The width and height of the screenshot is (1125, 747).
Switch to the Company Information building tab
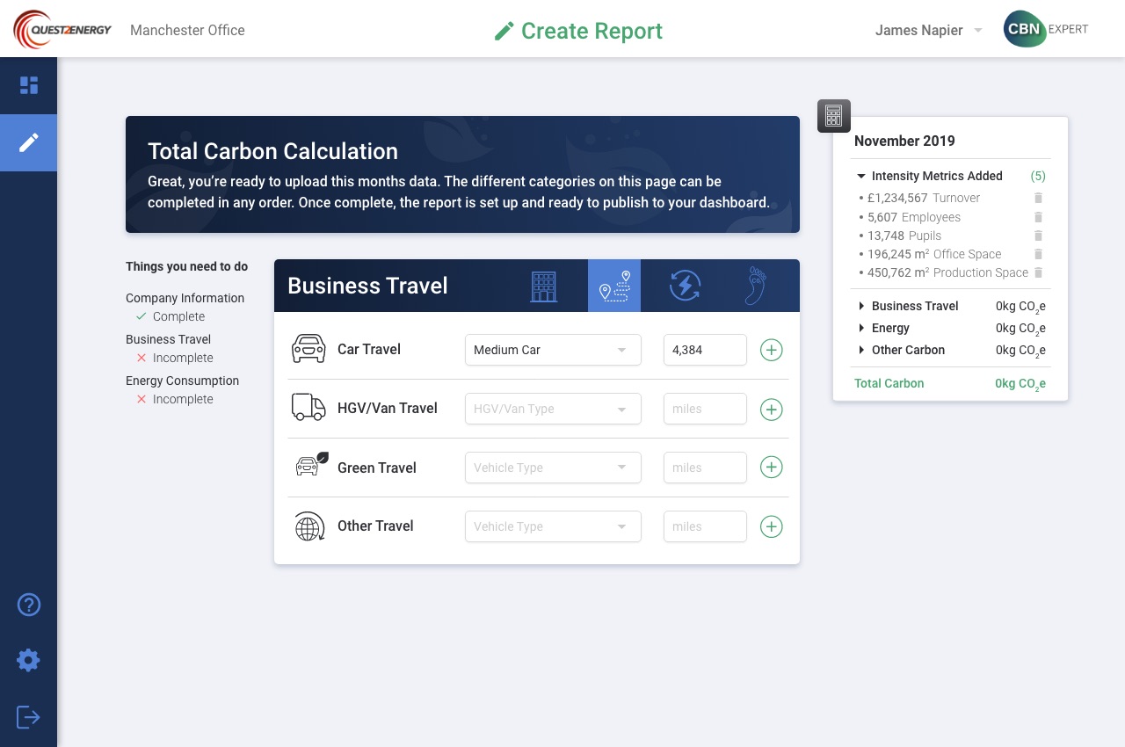tap(543, 286)
